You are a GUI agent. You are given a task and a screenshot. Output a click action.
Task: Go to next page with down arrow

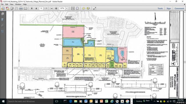pos(36,8)
